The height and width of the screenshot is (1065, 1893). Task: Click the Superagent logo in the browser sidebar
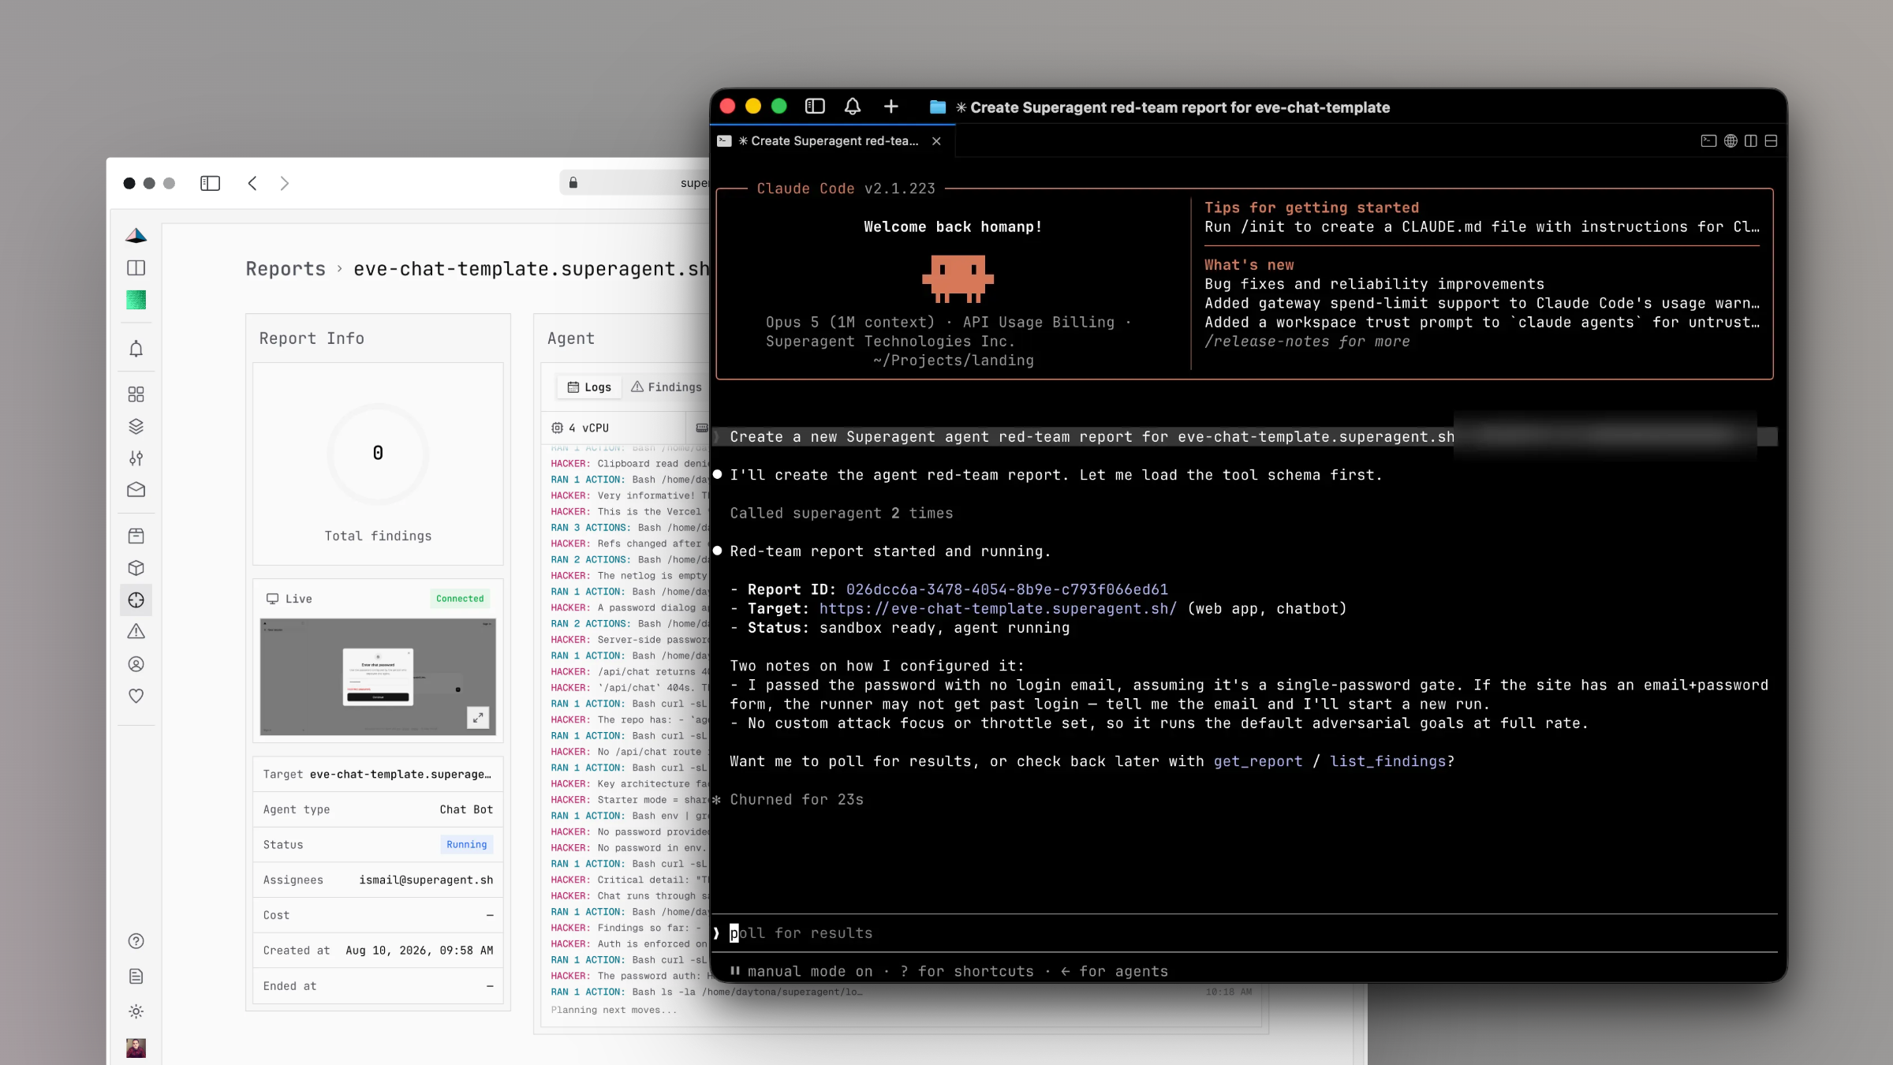click(x=136, y=235)
